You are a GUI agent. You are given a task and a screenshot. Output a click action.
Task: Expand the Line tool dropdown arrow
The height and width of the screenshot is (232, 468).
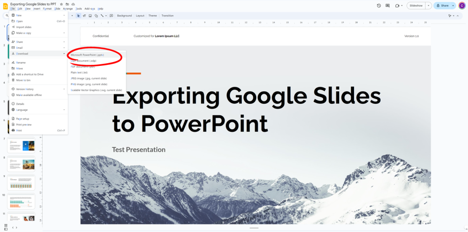[106, 16]
